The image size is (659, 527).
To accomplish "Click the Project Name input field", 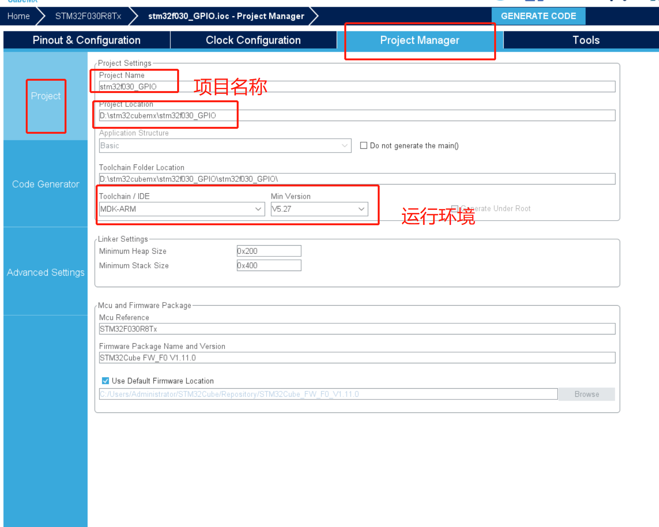I will tap(357, 86).
